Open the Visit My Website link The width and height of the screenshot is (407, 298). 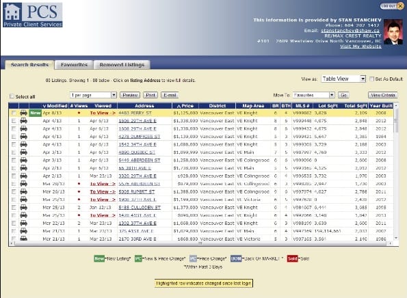click(360, 46)
